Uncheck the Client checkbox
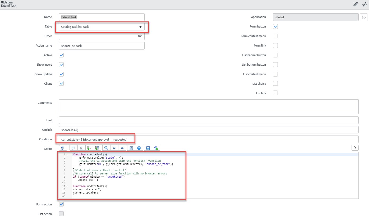369x216 pixels. click(61, 84)
